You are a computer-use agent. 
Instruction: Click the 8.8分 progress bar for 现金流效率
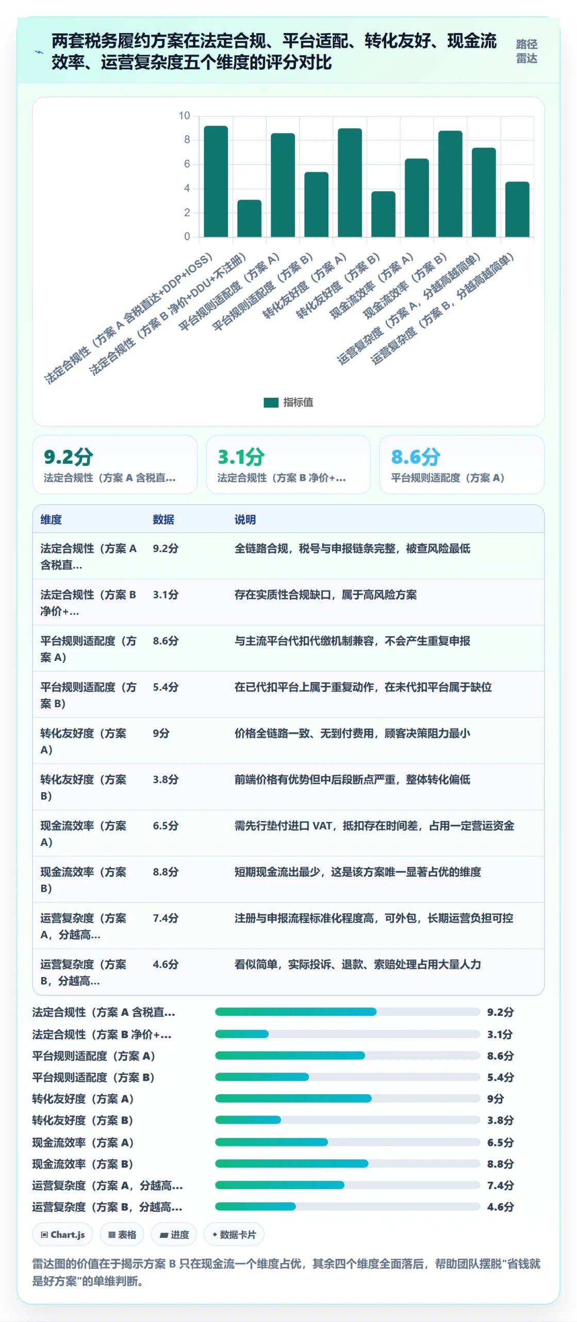point(348,1163)
